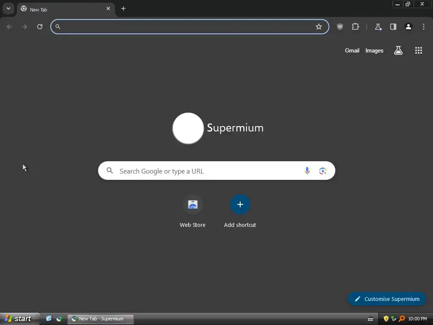433x325 pixels.
Task: Launch Internet Explorer from quick launch
Action: [x=49, y=319]
